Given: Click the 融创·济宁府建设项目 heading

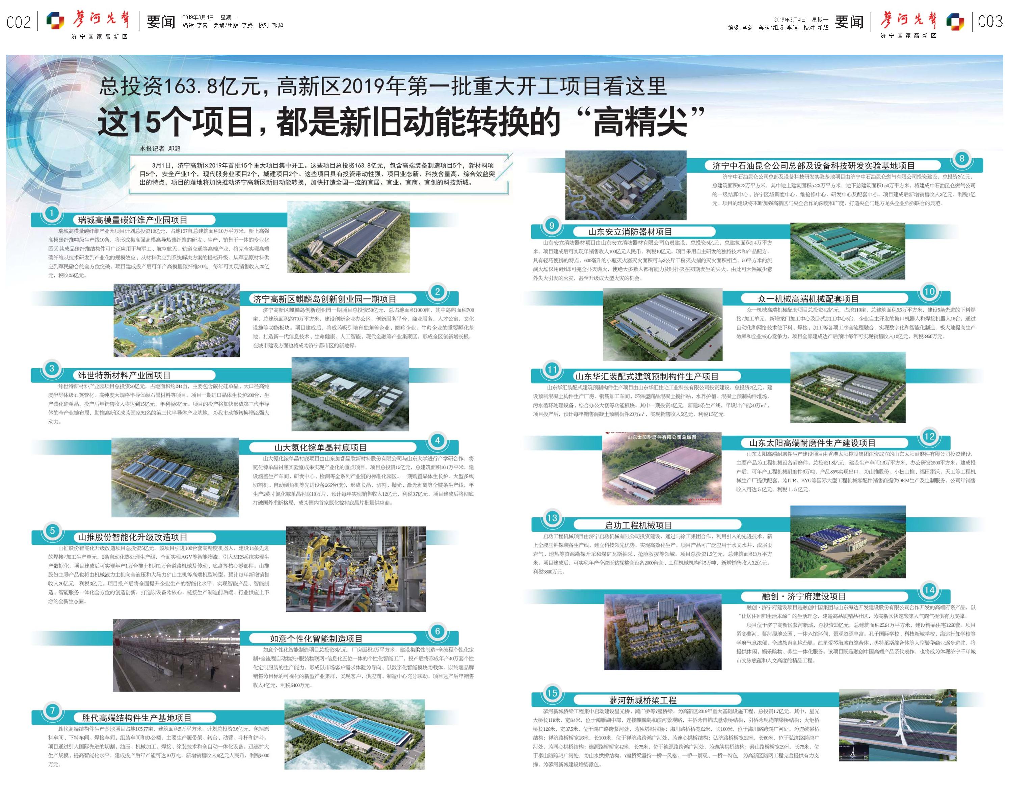Looking at the screenshot, I should [803, 596].
